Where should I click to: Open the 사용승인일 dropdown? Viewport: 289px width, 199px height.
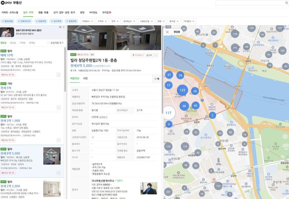[146, 21]
